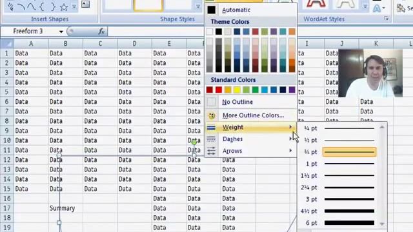Select the highlighted ¾ pt line weight

[x=339, y=152]
